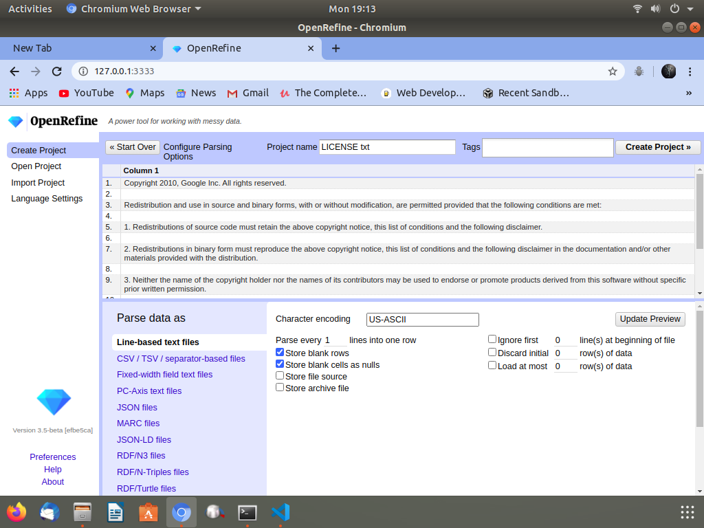Choose Fixed-width field text files parser
Viewport: 704px width, 528px height.
click(x=165, y=375)
